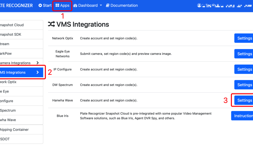The image size is (253, 150).
Task: Open the Apps menu label
Action: pyautogui.click(x=65, y=5)
